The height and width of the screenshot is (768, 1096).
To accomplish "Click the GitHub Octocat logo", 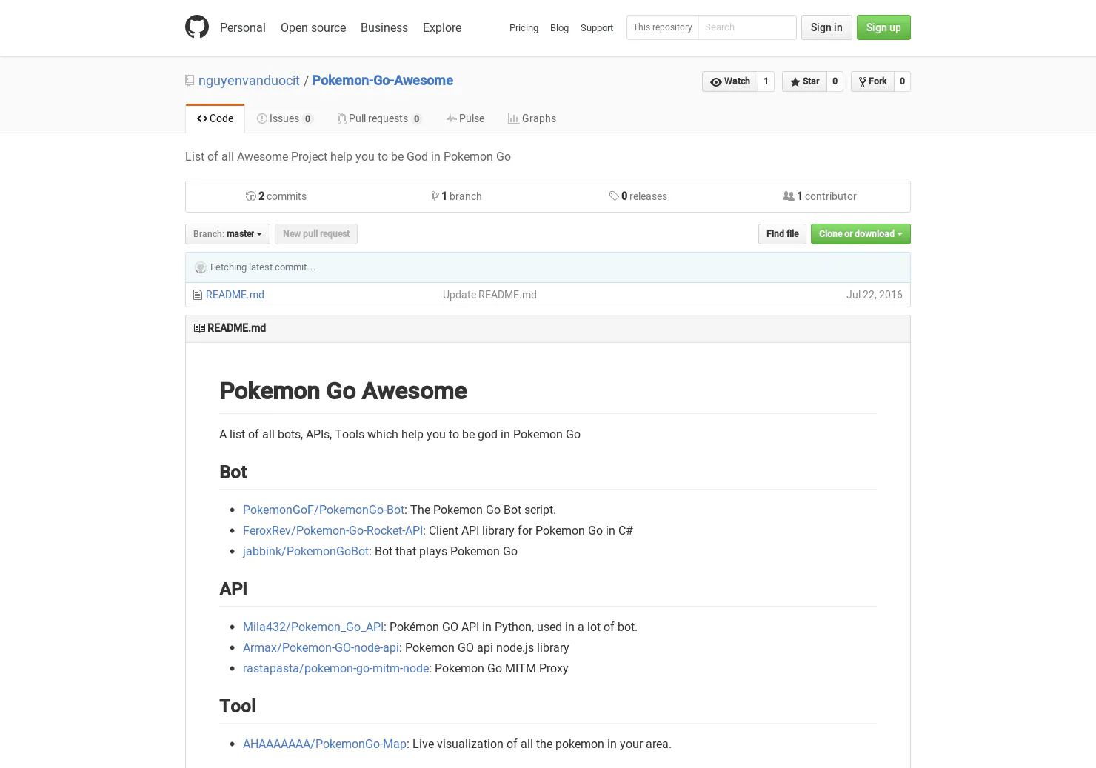I will (197, 27).
